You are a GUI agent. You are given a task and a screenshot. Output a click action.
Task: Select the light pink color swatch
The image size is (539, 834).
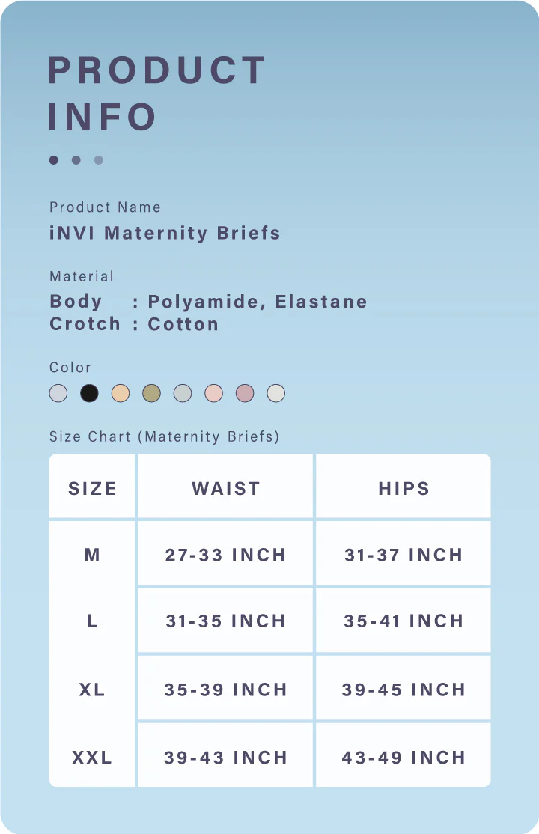point(214,393)
